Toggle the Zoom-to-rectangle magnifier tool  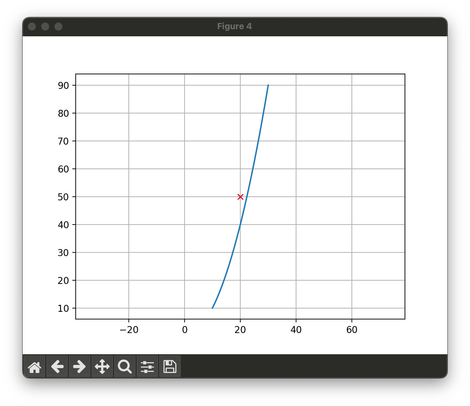tap(125, 367)
